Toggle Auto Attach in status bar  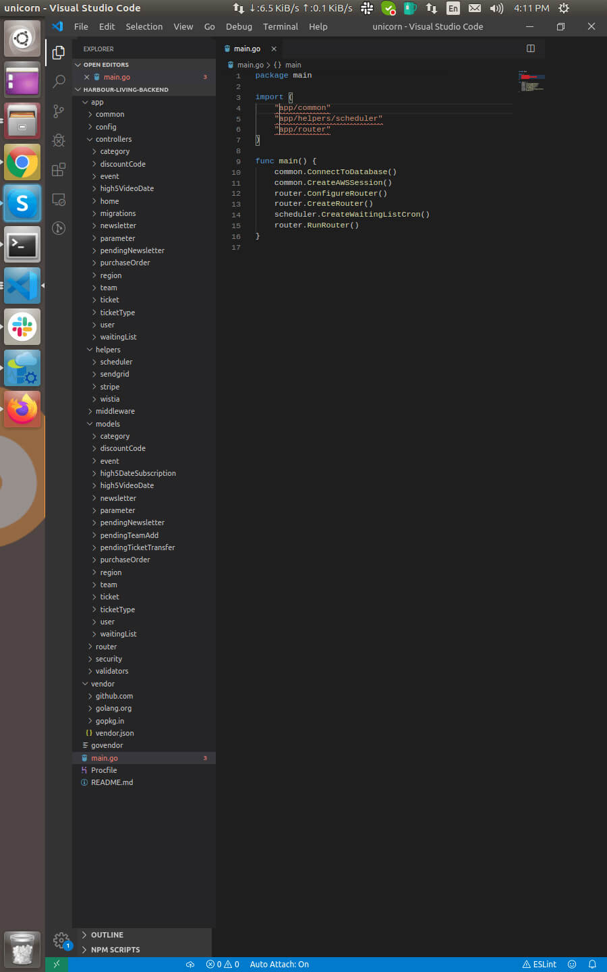(x=279, y=965)
